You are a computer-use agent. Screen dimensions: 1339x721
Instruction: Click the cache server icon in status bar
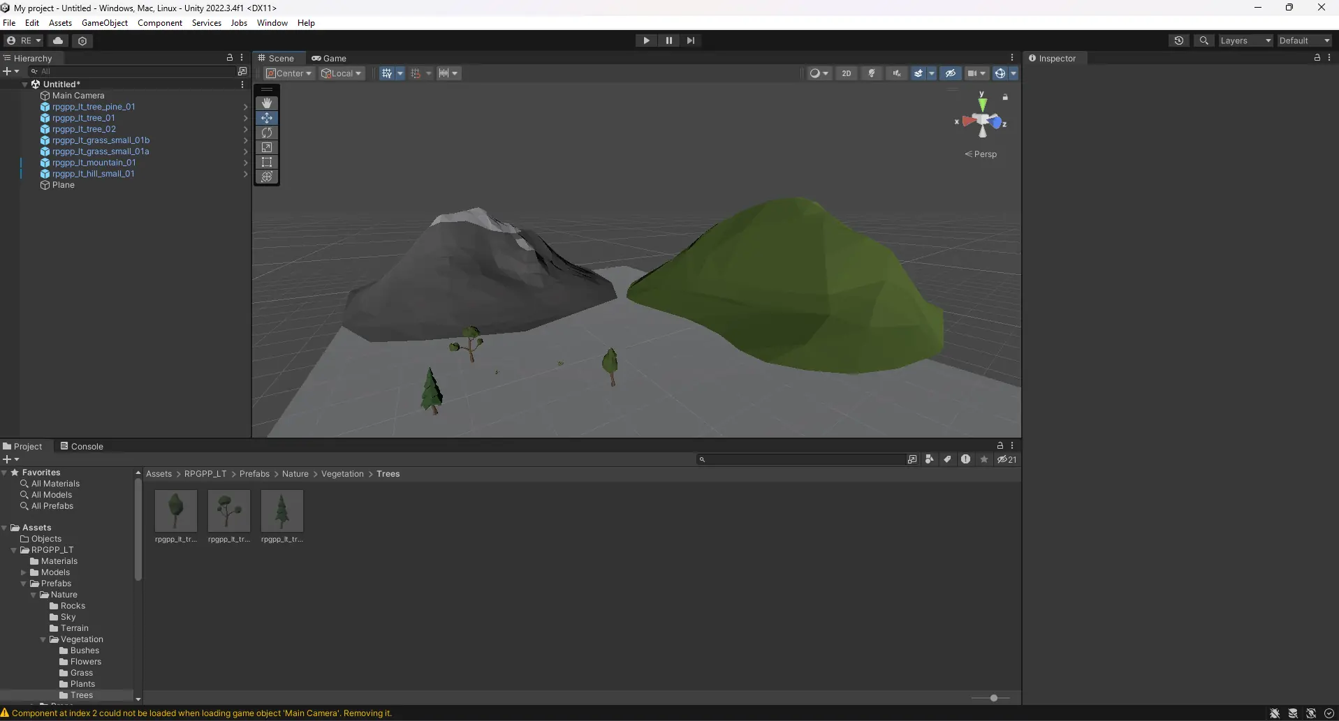[x=1293, y=713]
